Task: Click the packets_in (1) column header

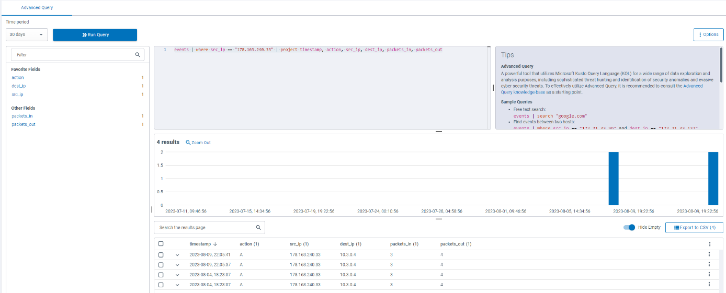Action: 404,244
